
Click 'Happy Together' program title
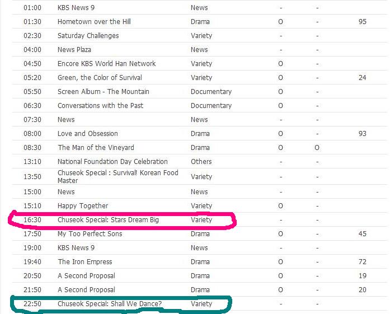pyautogui.click(x=83, y=206)
